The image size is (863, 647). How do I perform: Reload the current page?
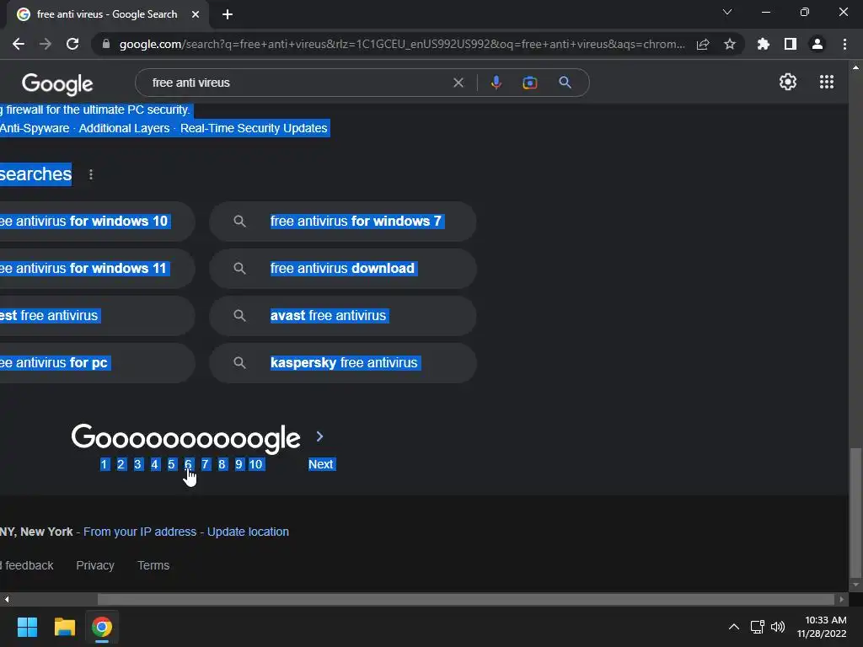pos(72,44)
